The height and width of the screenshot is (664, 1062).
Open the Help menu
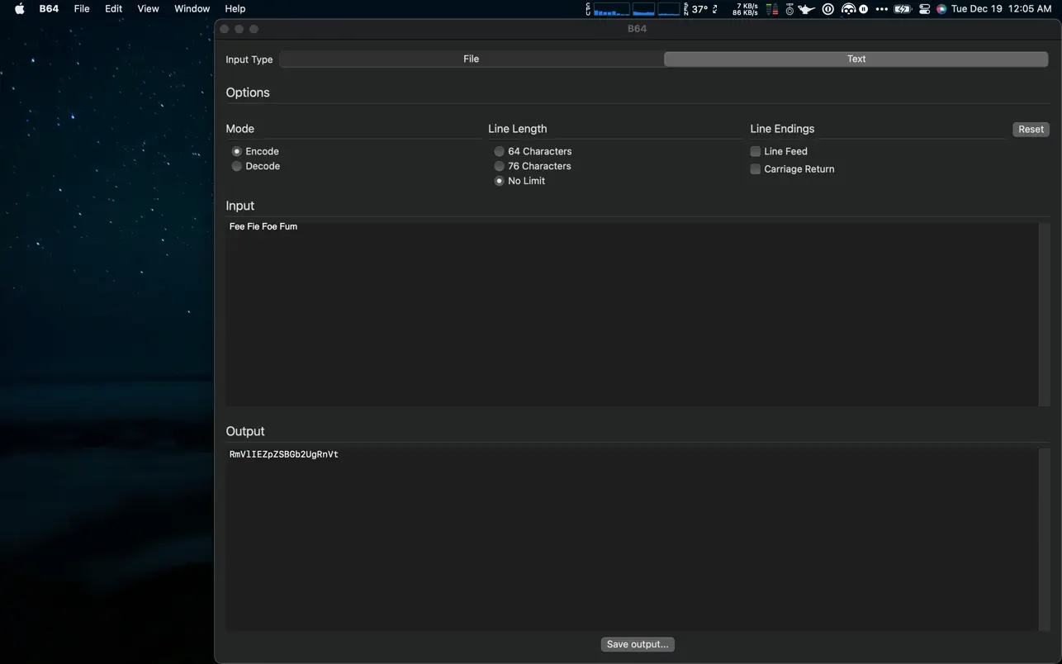pyautogui.click(x=235, y=9)
